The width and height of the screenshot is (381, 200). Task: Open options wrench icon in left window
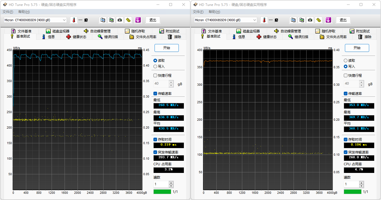click(128, 20)
